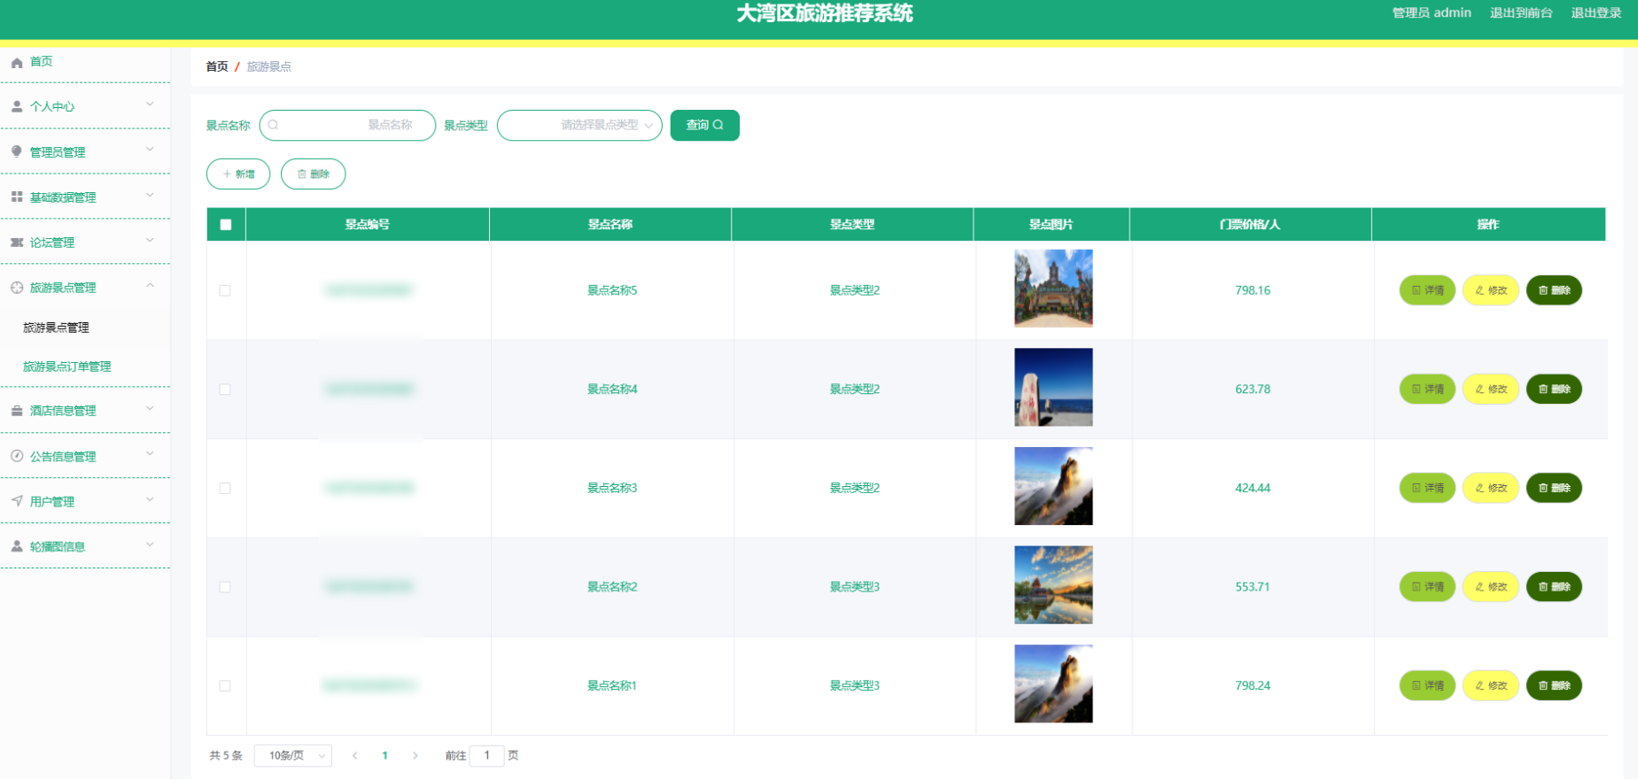Expand the 管理员管理 menu chevron
This screenshot has width=1638, height=780.
150,150
